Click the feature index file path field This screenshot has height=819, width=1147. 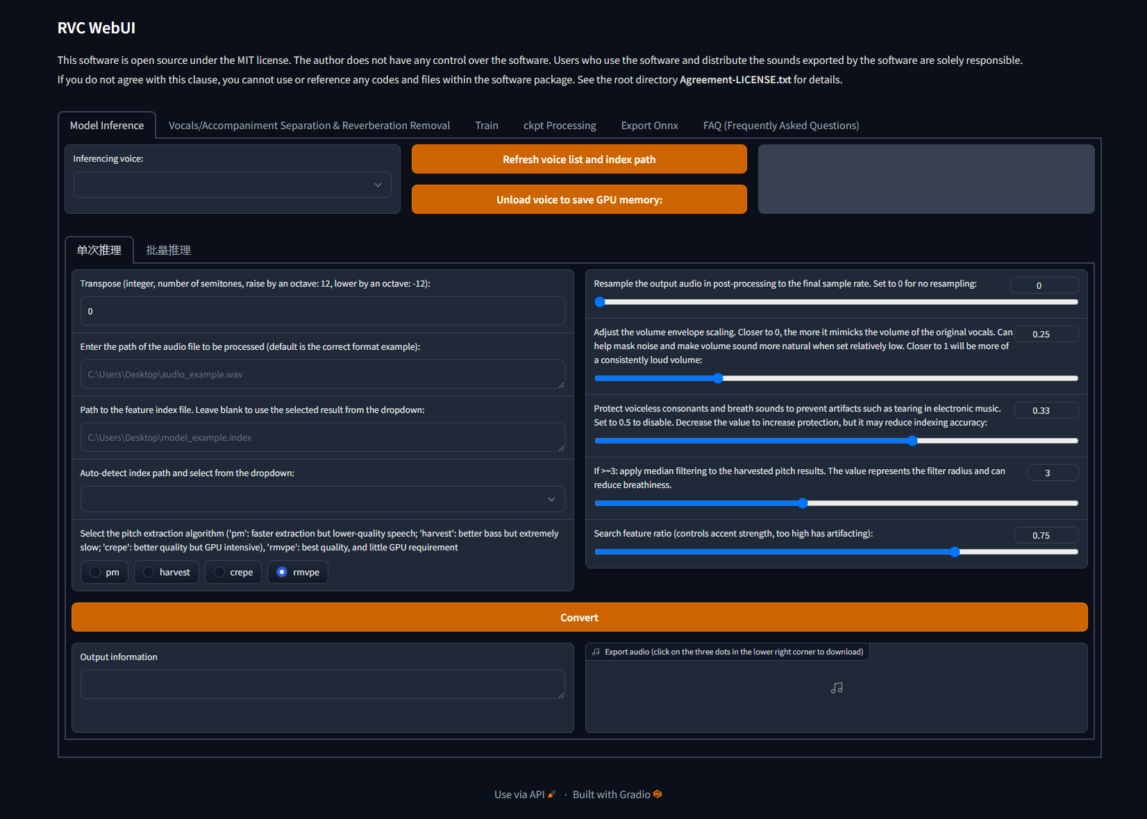coord(323,437)
